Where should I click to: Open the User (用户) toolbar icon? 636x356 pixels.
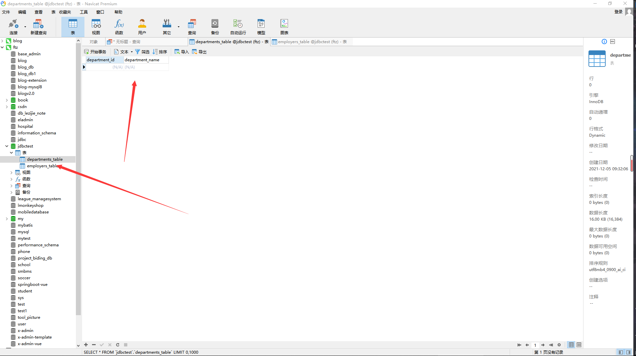click(142, 27)
